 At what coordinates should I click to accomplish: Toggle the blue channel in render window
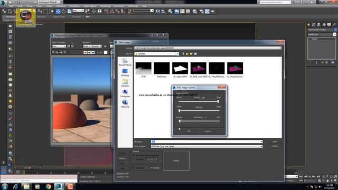coord(93,52)
